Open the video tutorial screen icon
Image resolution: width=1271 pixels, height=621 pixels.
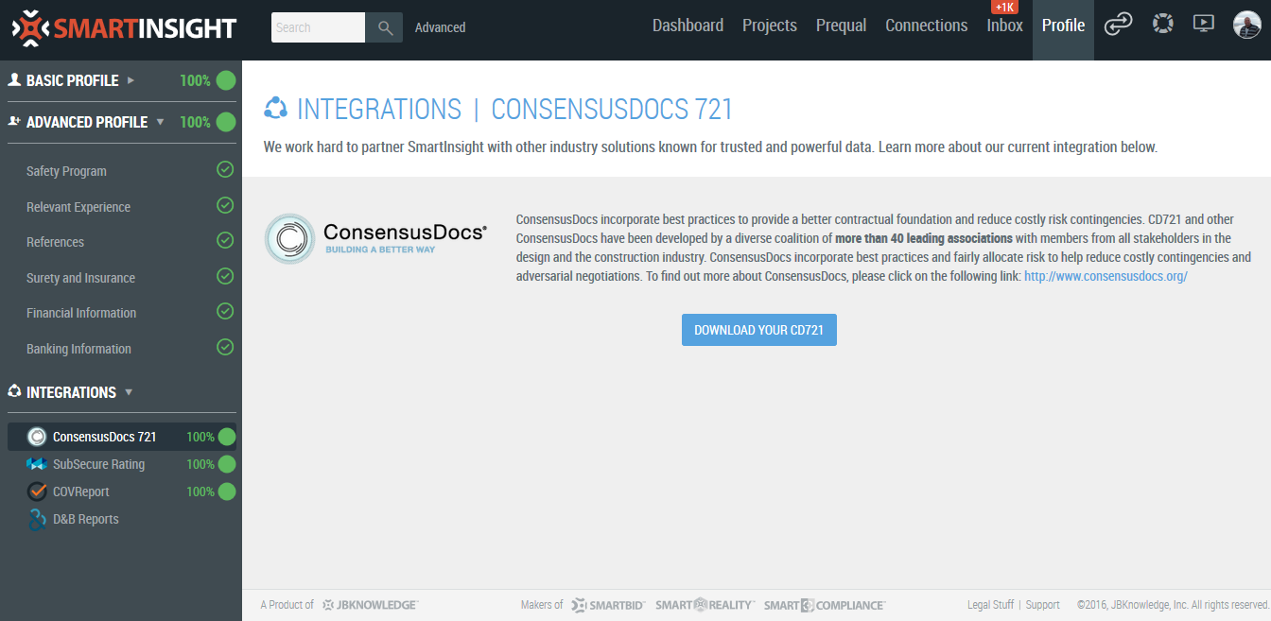click(x=1203, y=24)
